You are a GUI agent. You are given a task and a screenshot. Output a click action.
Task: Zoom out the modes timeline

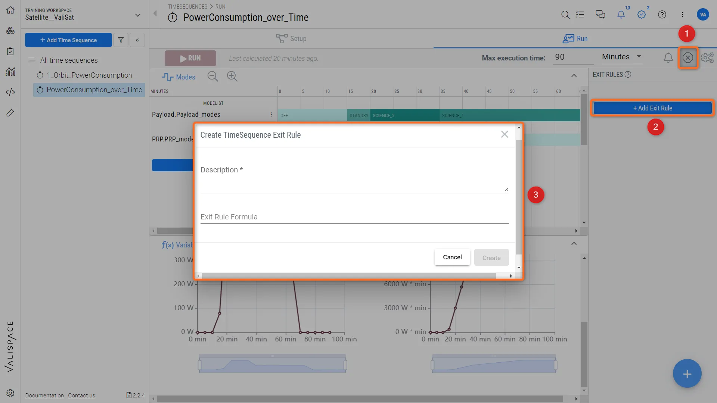[213, 76]
